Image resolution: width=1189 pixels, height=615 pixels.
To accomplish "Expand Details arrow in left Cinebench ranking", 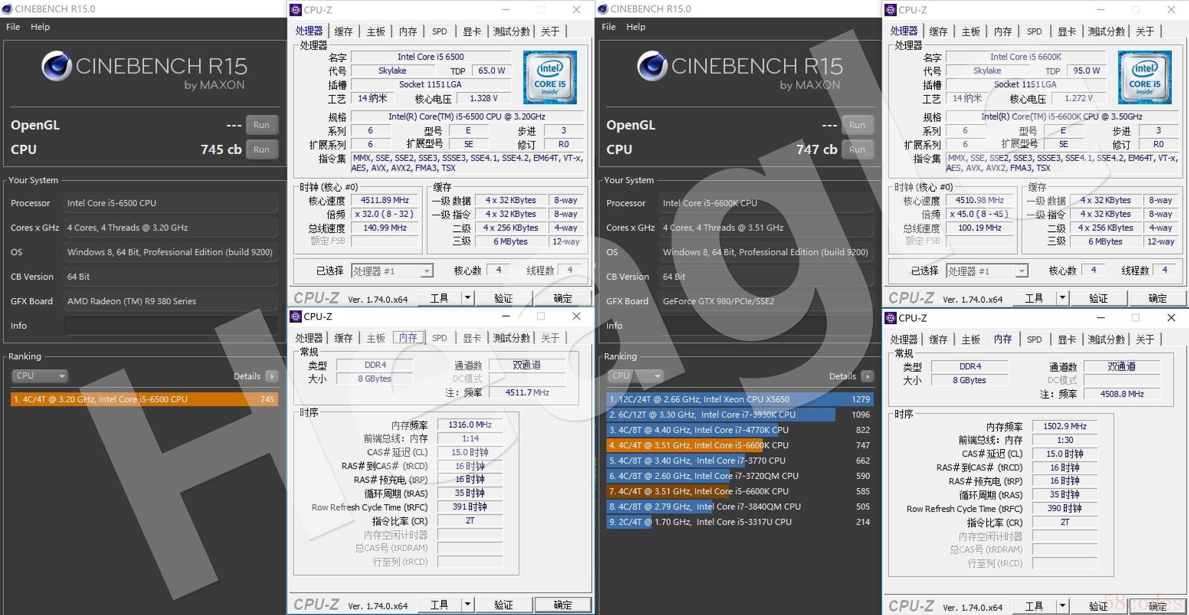I will coord(272,376).
